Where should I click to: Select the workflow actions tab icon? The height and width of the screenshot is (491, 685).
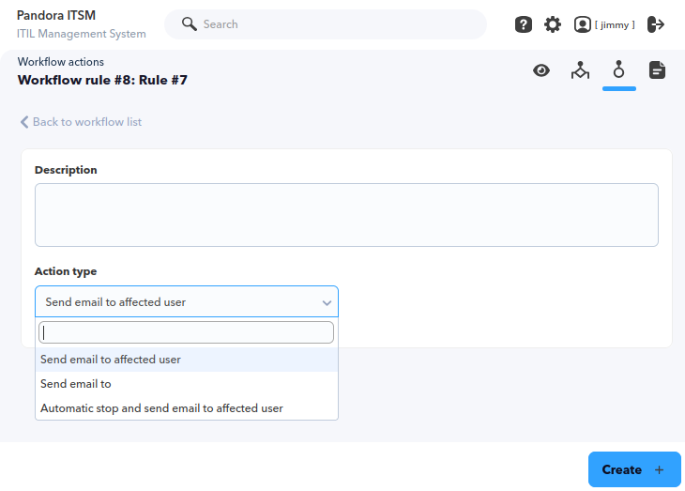tap(618, 70)
